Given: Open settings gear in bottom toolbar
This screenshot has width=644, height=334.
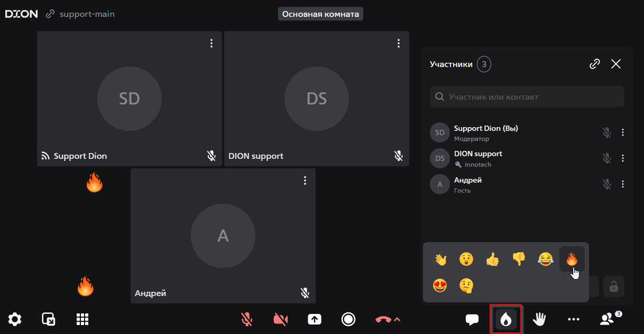Looking at the screenshot, I should click(x=15, y=319).
